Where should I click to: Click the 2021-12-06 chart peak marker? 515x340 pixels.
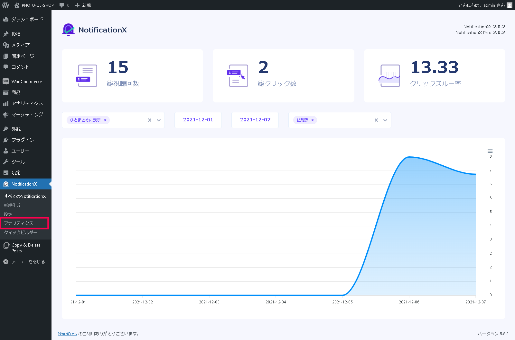409,157
